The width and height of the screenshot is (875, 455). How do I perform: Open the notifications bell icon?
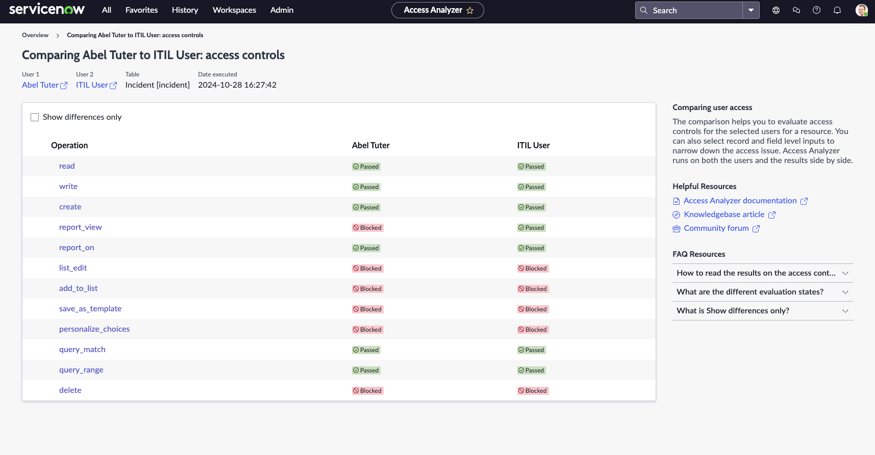click(x=837, y=10)
